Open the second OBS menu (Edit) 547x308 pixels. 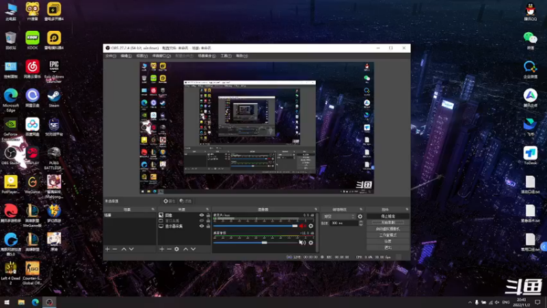pos(126,56)
